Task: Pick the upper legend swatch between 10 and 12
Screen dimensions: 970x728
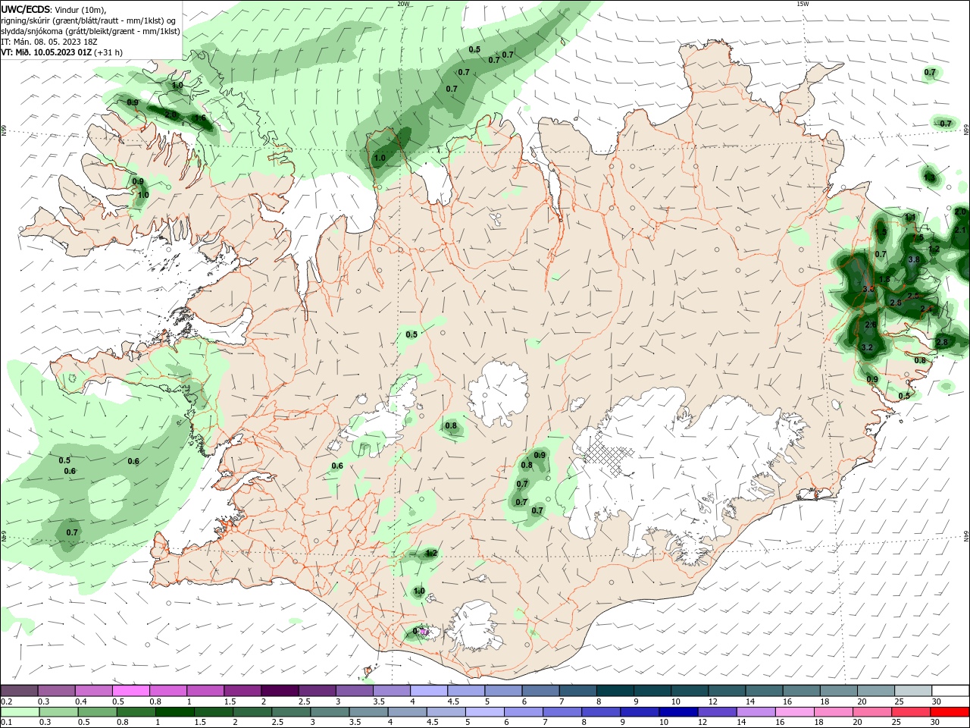Action: 690,691
